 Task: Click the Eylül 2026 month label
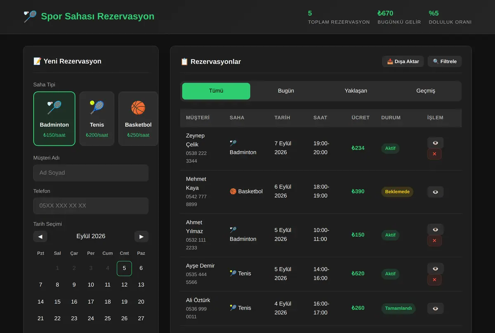91,236
